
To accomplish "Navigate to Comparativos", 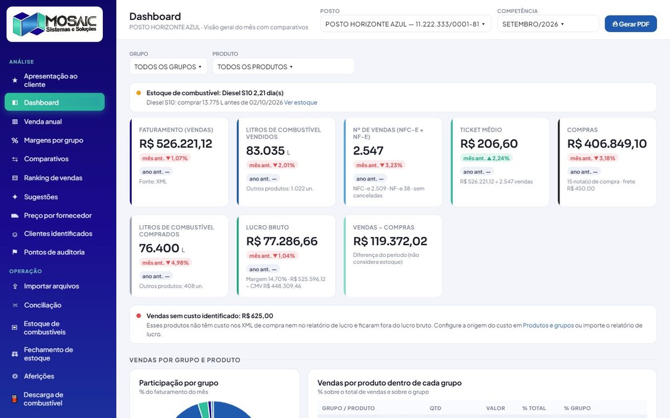I will point(55,159).
